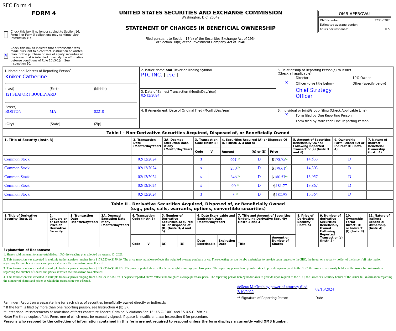Select the earliest transaction date 02/12/2024
The height and width of the screenshot is (331, 396).
pos(150,95)
